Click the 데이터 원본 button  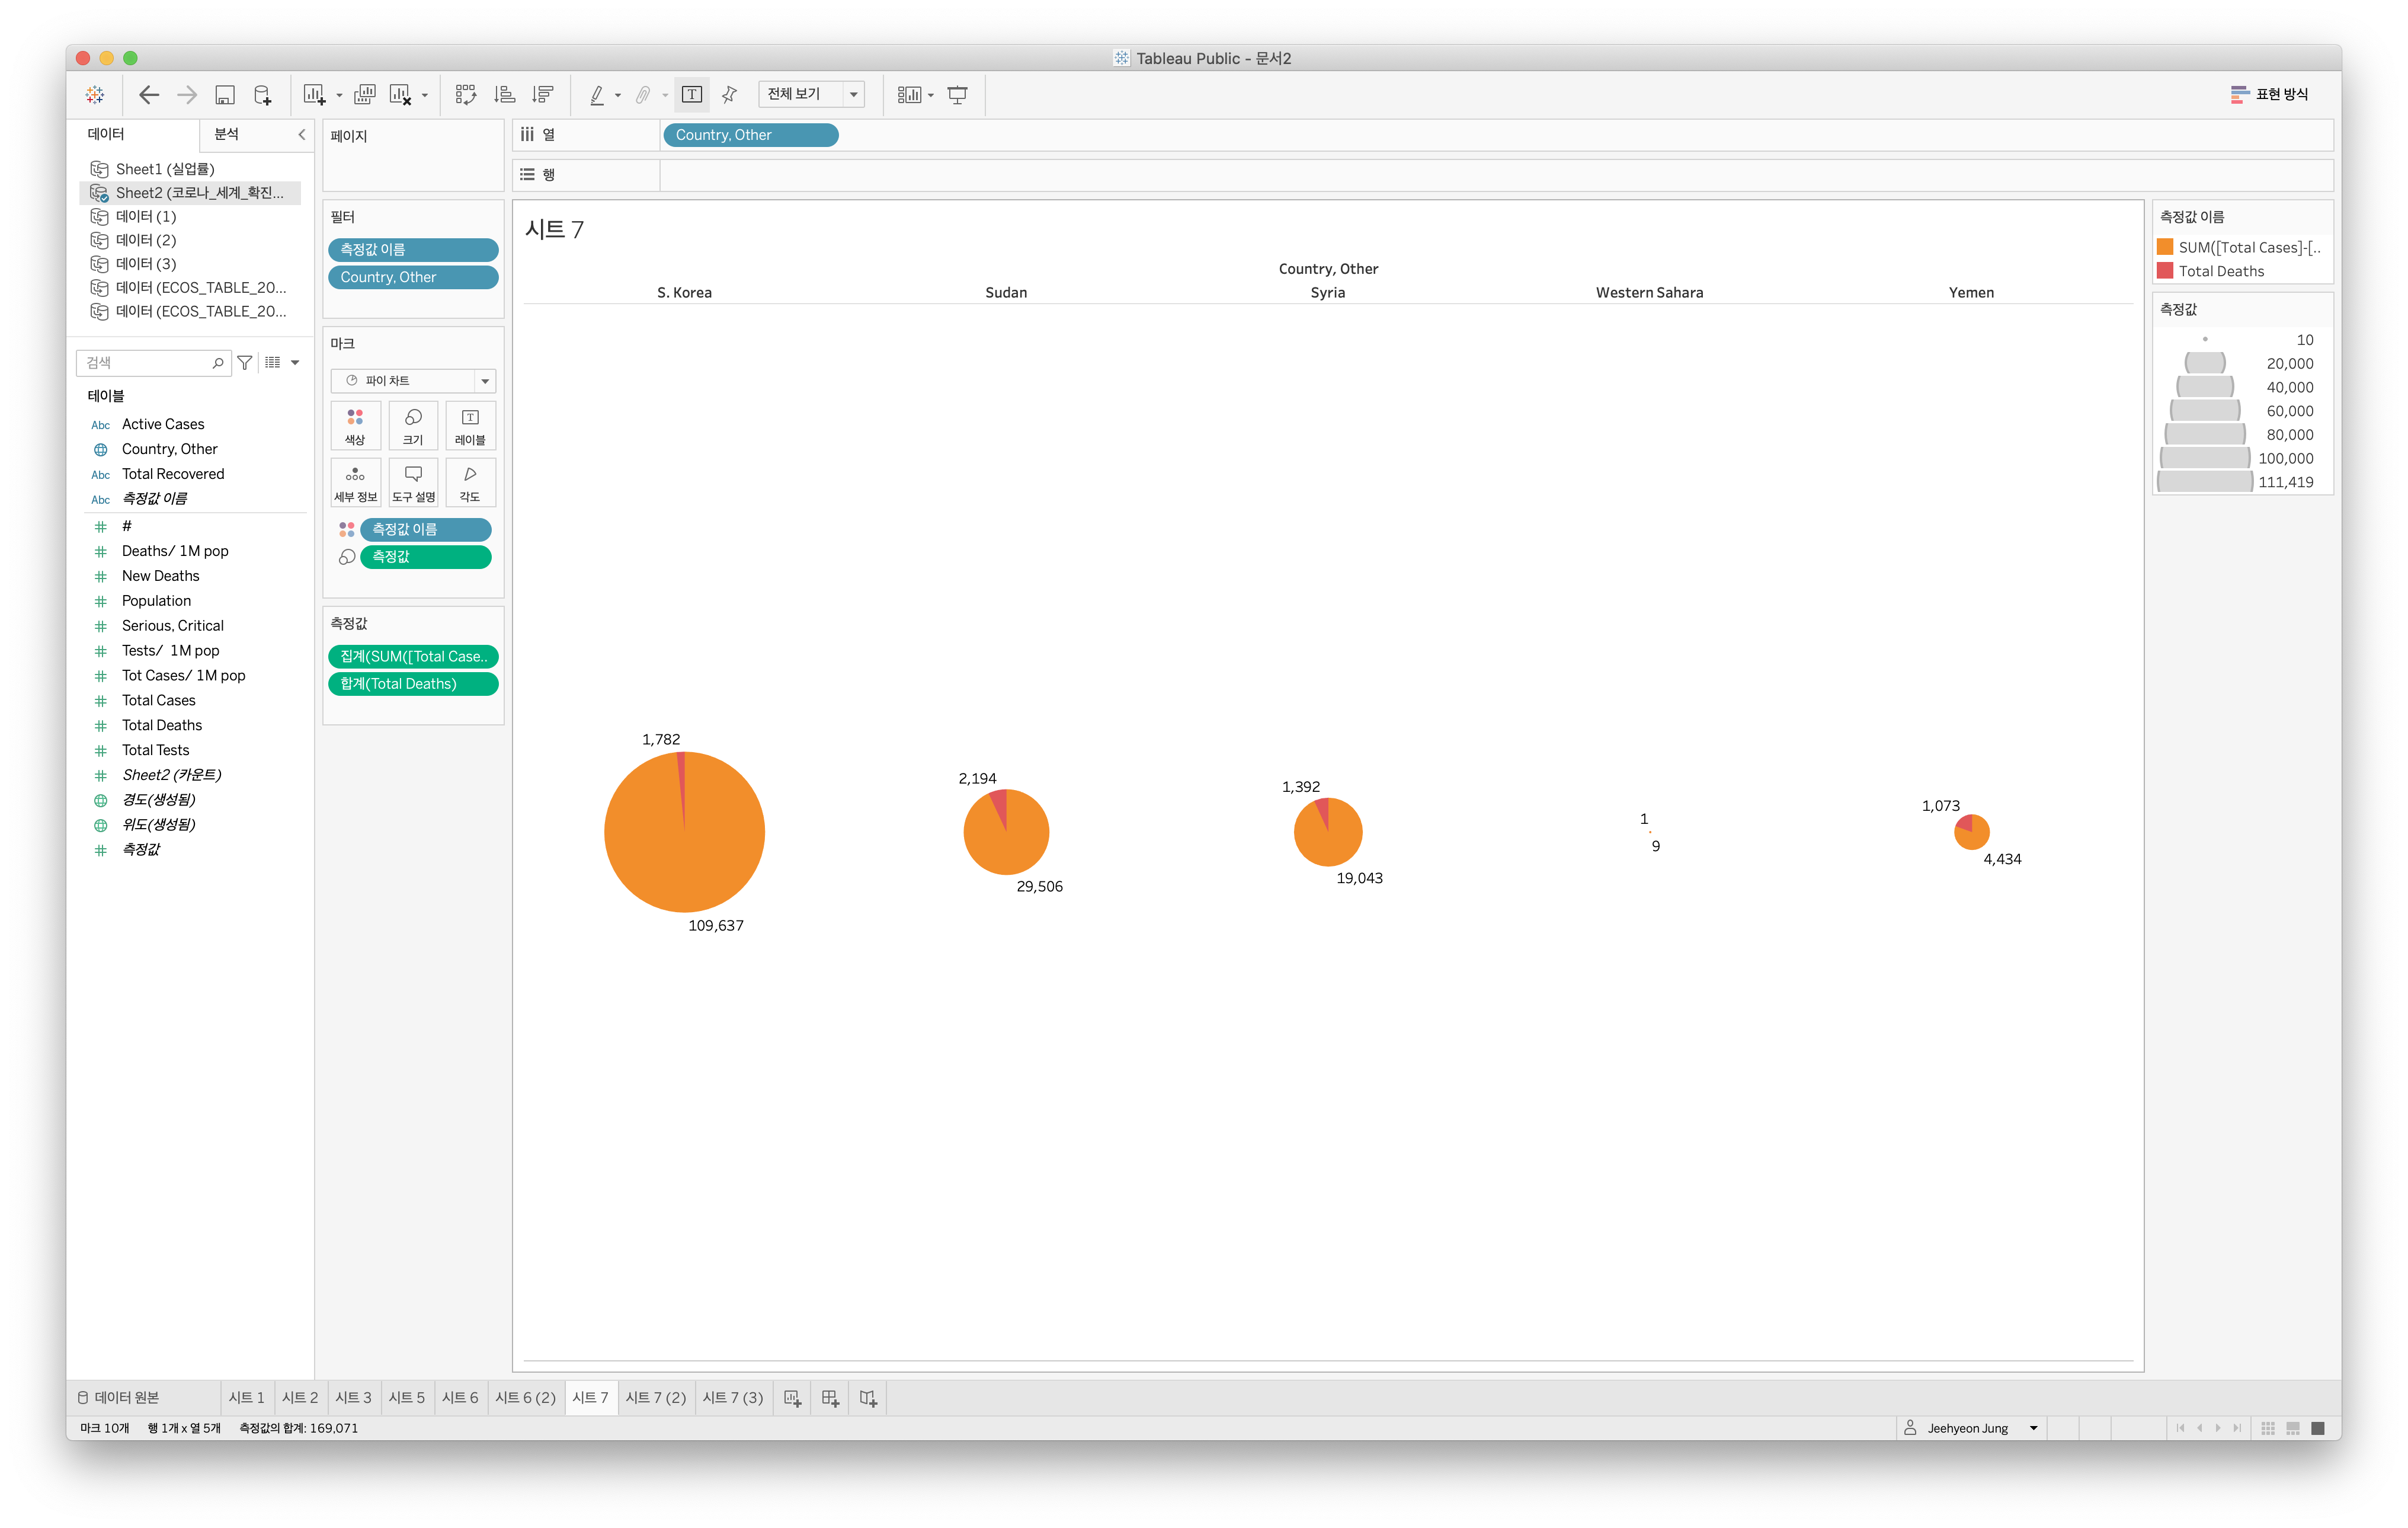coord(120,1398)
